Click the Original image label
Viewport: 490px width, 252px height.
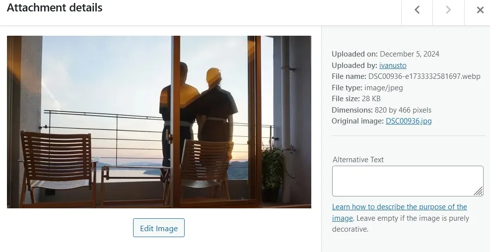[357, 121]
